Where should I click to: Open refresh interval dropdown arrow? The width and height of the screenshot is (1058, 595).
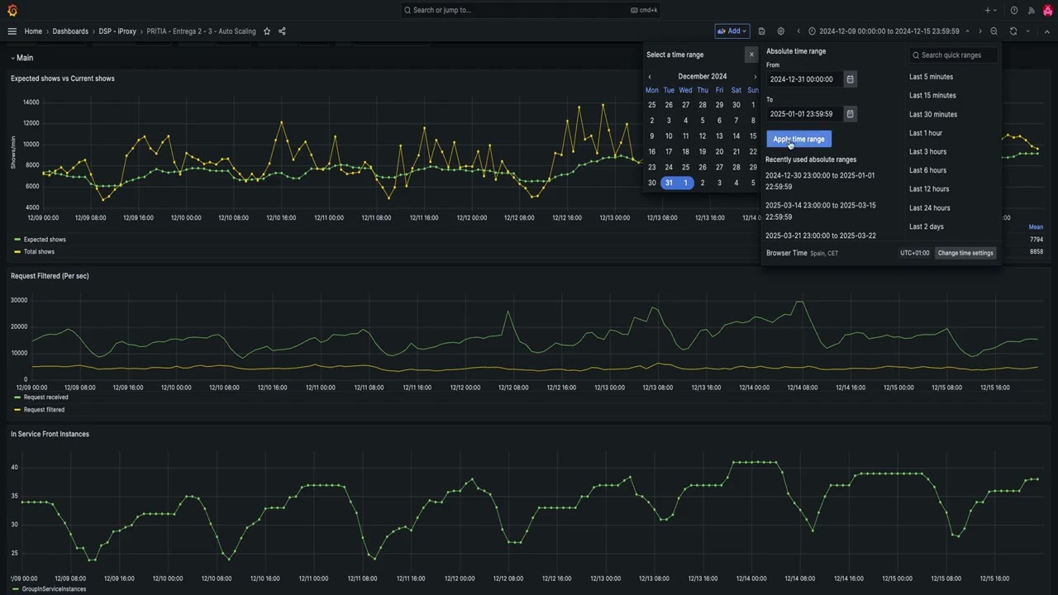1028,31
